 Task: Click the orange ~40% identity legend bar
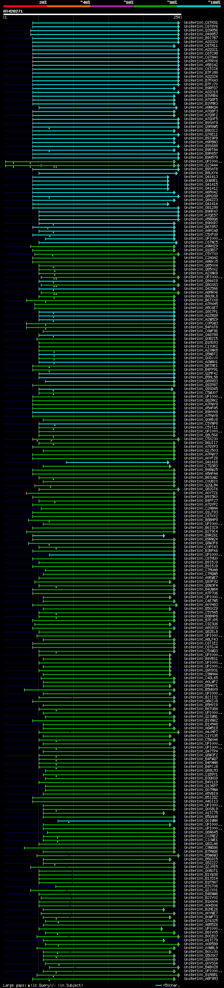click(x=68, y=6)
